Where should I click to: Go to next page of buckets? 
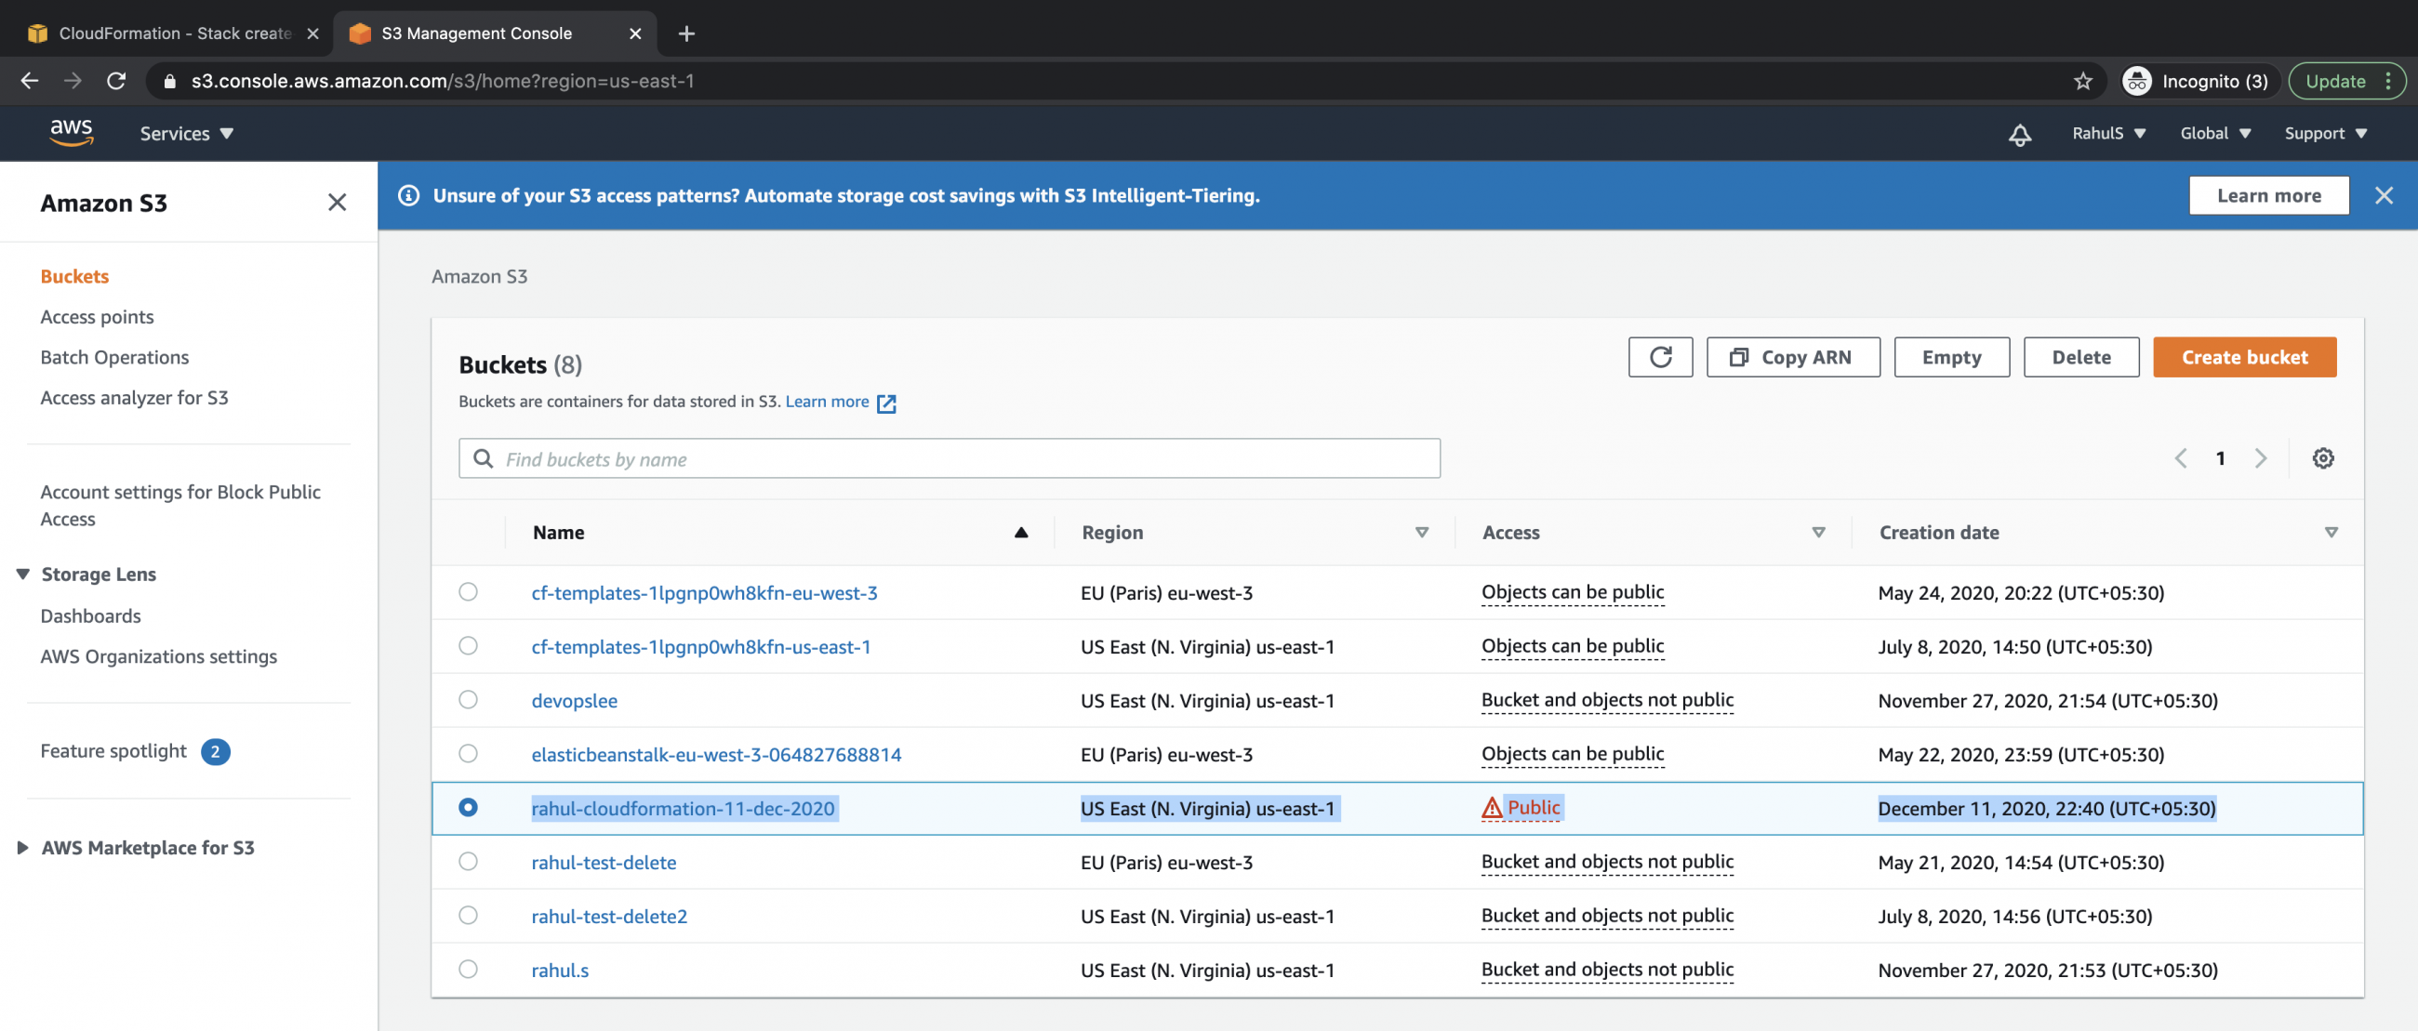[2260, 458]
